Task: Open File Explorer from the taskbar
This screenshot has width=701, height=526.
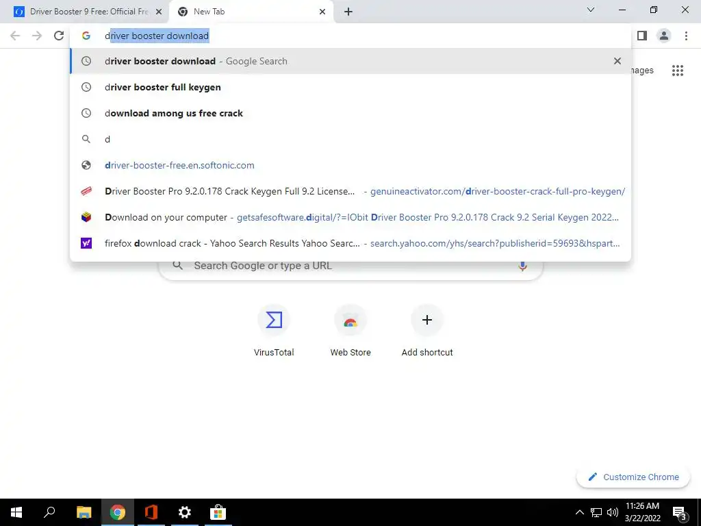Action: pyautogui.click(x=84, y=512)
